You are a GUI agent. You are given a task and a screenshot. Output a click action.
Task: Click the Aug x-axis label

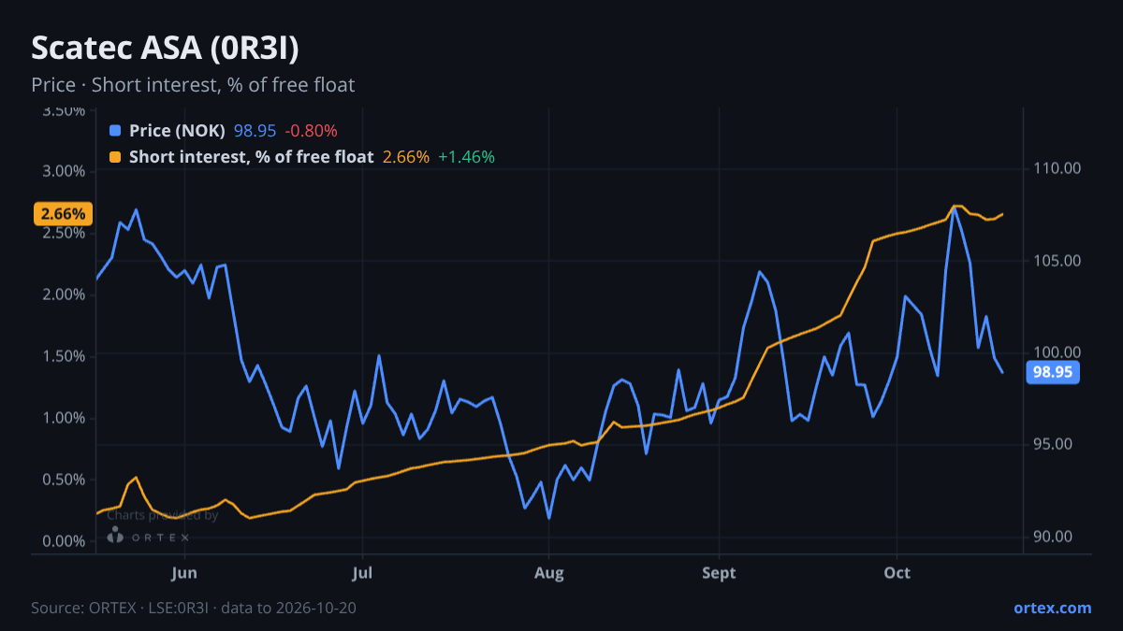pos(549,573)
